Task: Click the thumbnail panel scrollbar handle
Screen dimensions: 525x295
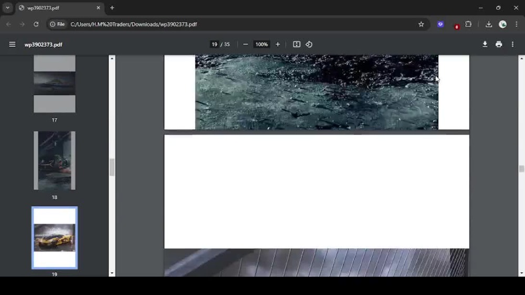Action: [x=112, y=167]
